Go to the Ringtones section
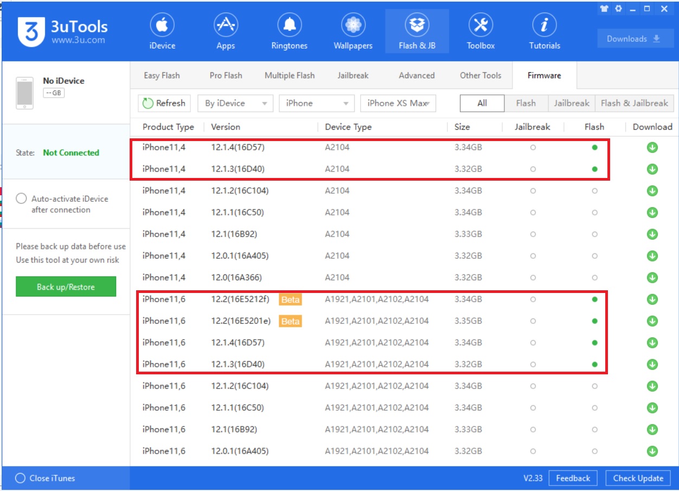The height and width of the screenshot is (491, 679). [289, 31]
